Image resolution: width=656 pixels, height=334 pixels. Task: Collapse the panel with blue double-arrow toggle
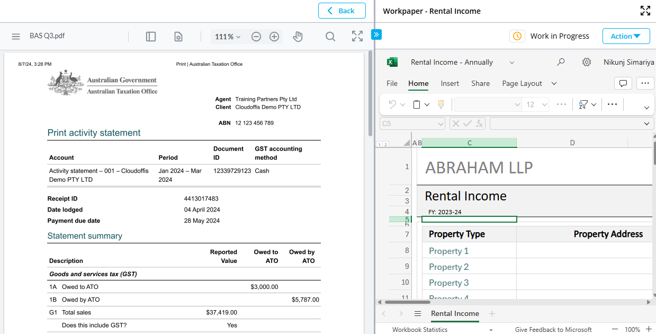coord(376,34)
